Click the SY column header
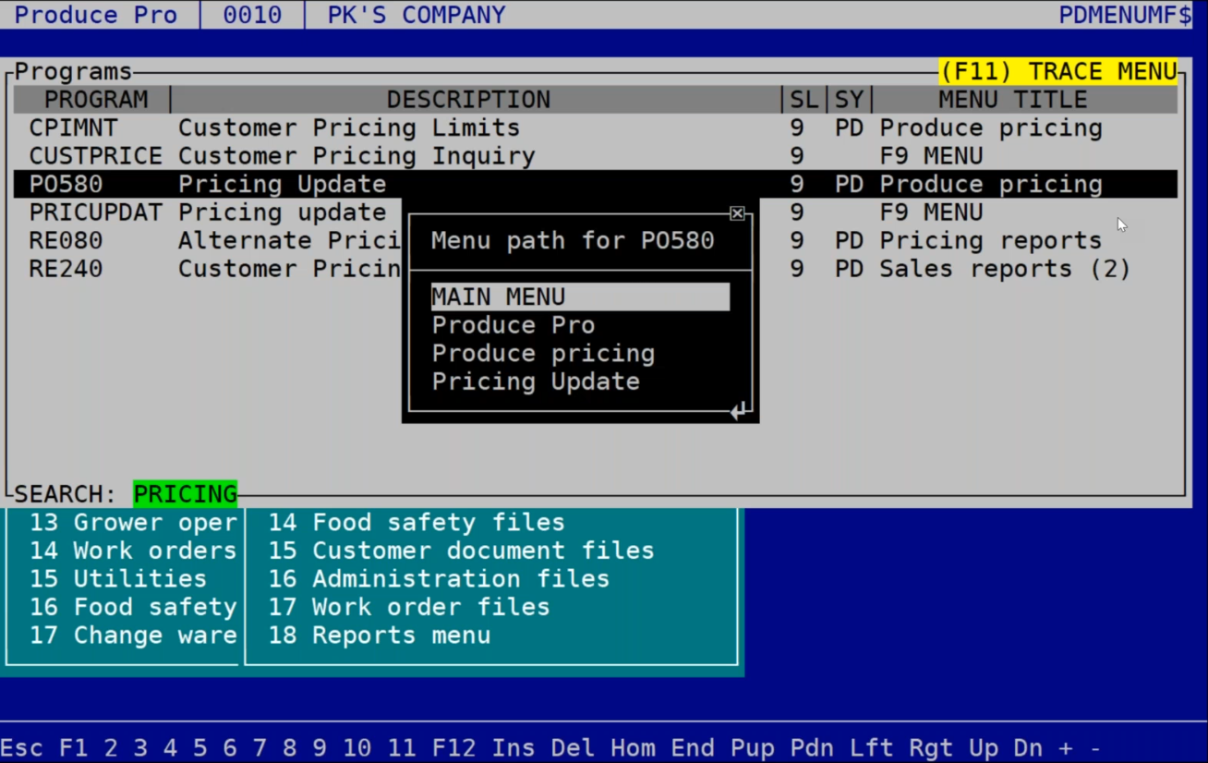 coord(849,100)
